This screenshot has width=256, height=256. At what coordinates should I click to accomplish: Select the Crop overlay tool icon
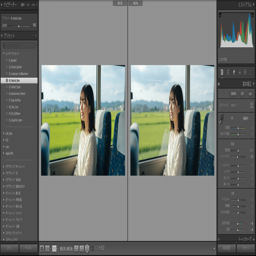(228, 72)
